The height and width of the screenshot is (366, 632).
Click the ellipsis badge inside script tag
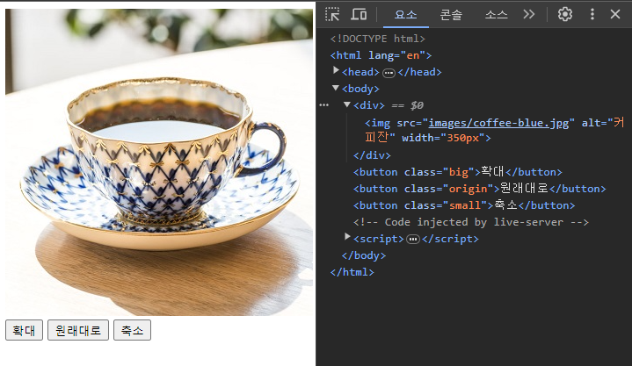click(413, 240)
